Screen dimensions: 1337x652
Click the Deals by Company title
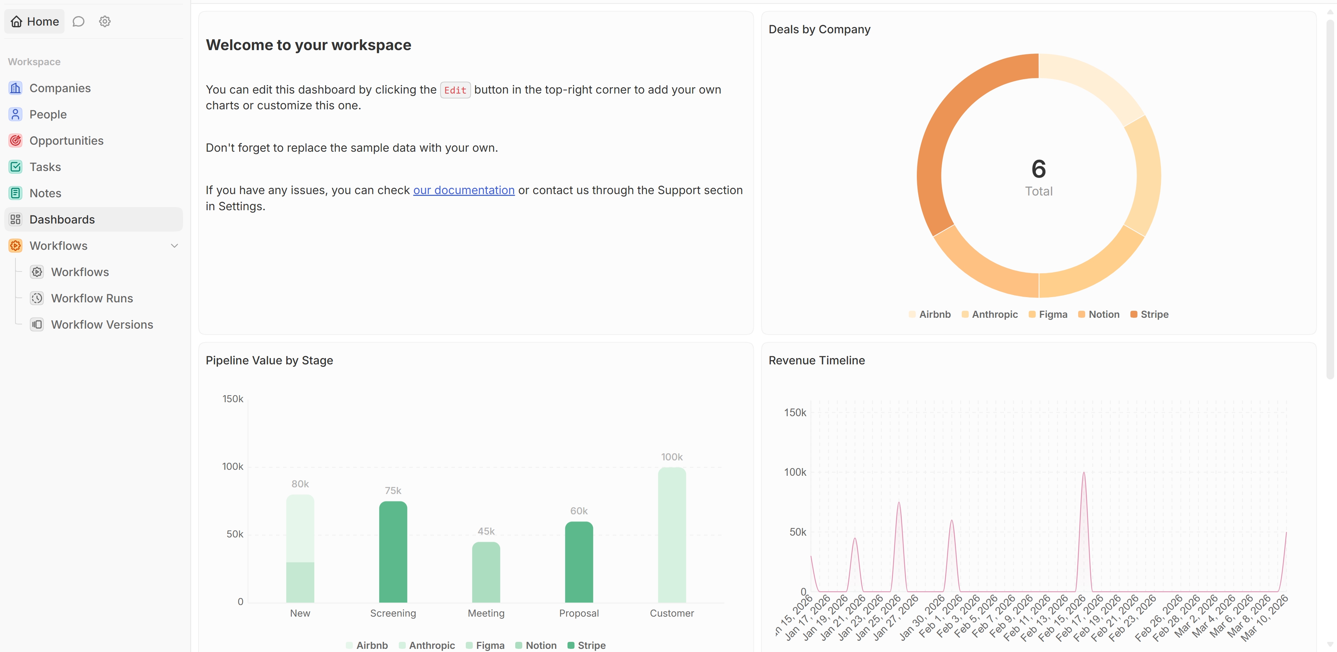click(819, 29)
